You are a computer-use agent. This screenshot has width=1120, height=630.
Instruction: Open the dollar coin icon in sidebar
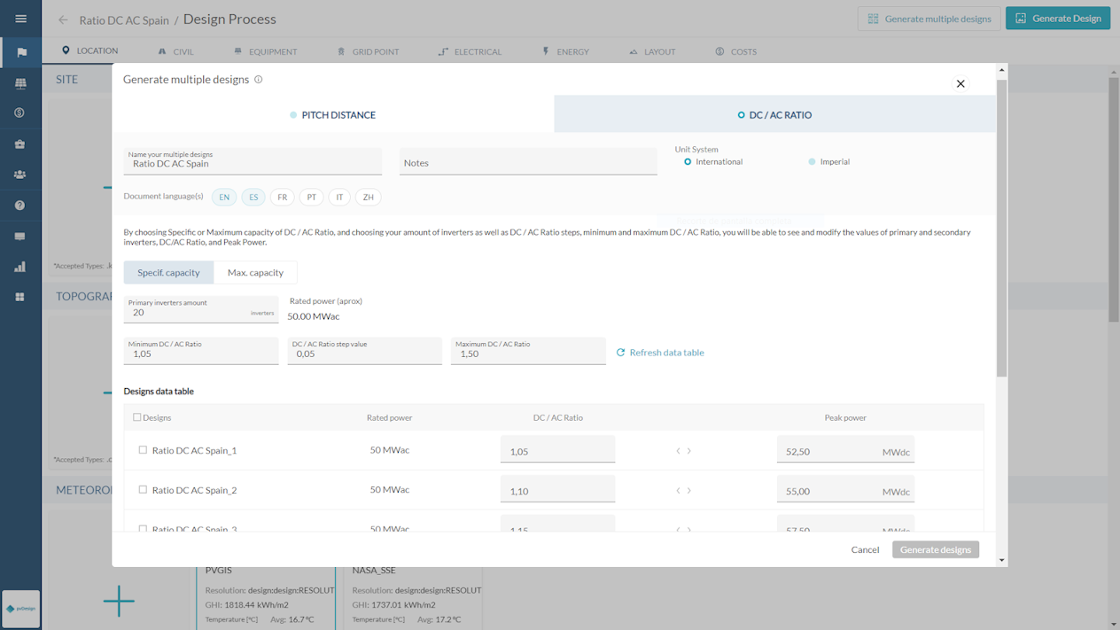[x=20, y=113]
